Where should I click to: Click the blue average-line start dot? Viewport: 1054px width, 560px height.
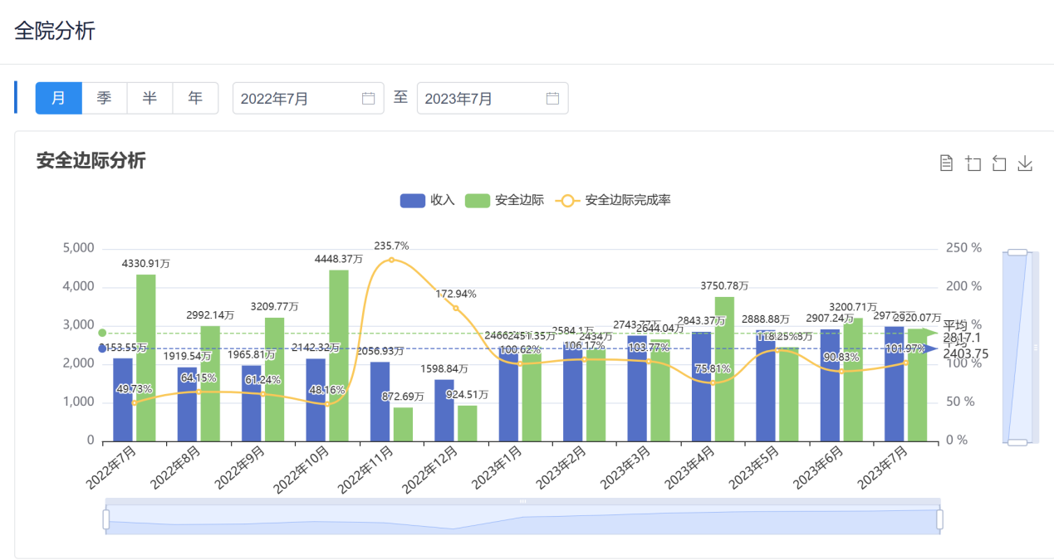click(x=102, y=348)
